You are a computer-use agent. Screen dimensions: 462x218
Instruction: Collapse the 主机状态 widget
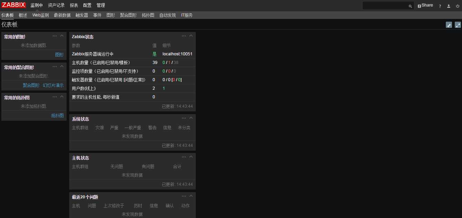[191, 157]
